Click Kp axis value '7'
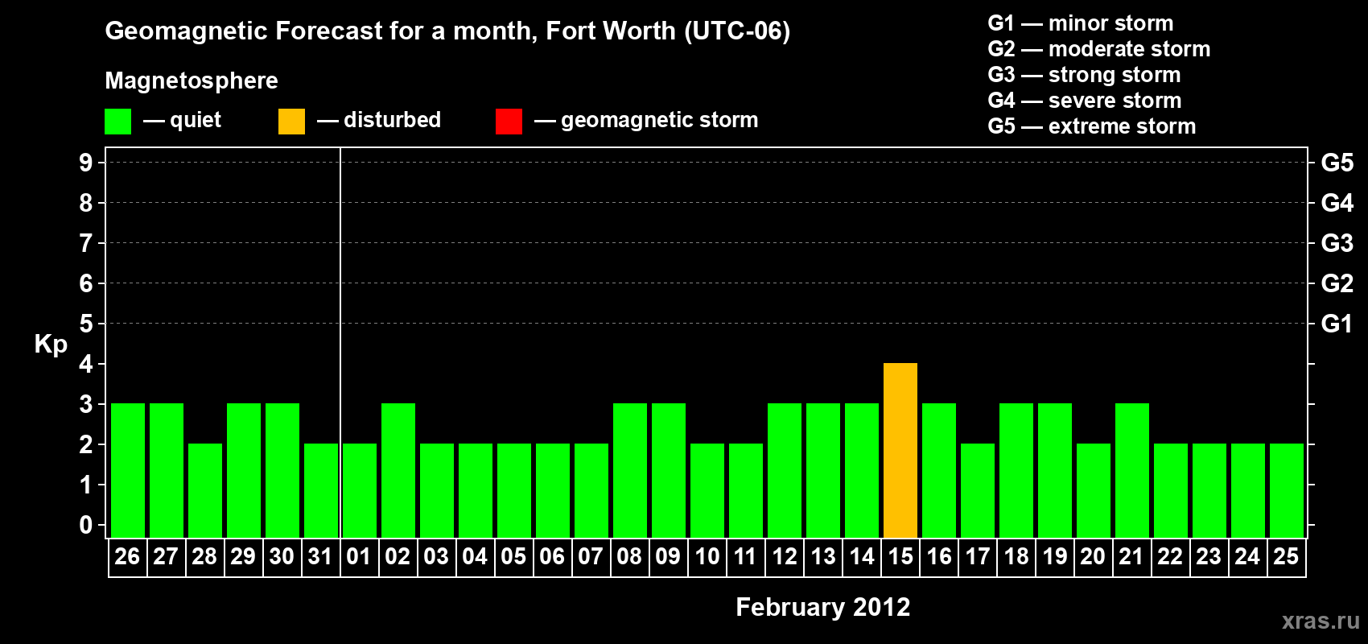Screen dimensions: 1368x644 (86, 243)
